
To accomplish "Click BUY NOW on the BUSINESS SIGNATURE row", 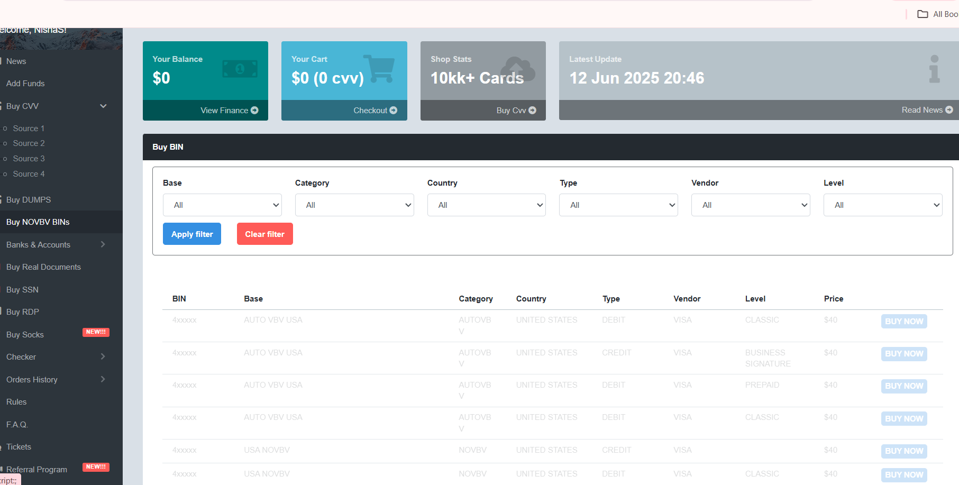I will 904,354.
